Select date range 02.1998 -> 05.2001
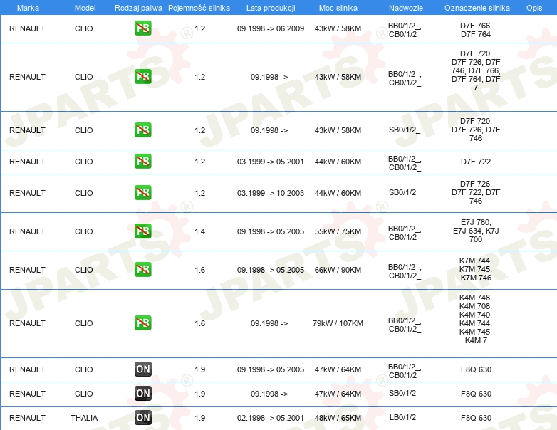Screen dimensions: 557x430 click(x=271, y=419)
